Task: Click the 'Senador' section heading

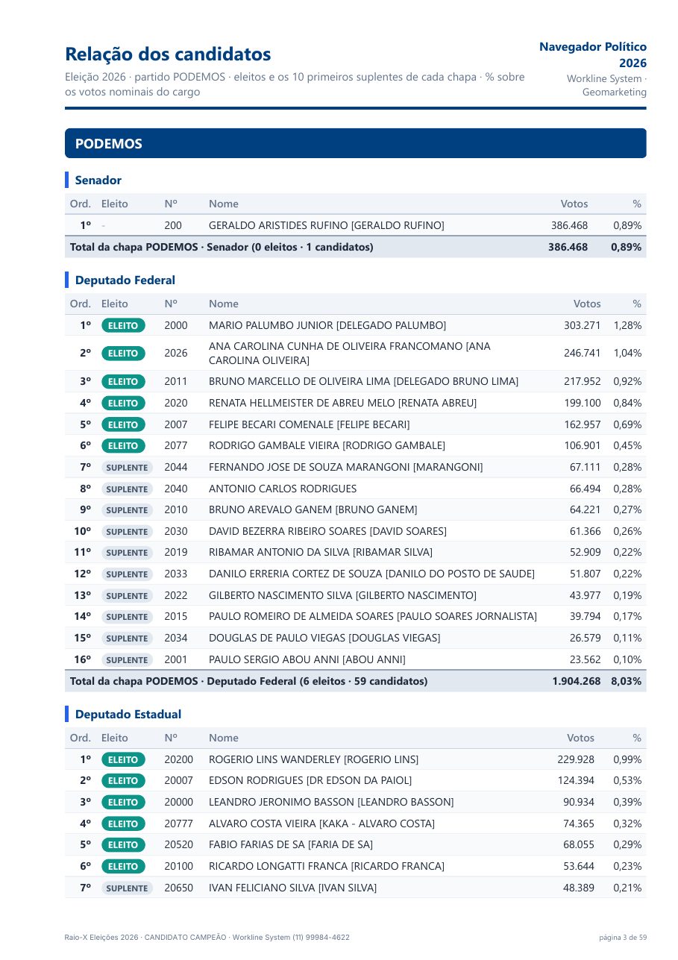Action: coord(98,180)
